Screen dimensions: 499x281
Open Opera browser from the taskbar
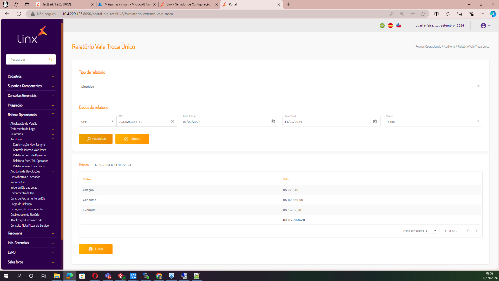pyautogui.click(x=95, y=276)
